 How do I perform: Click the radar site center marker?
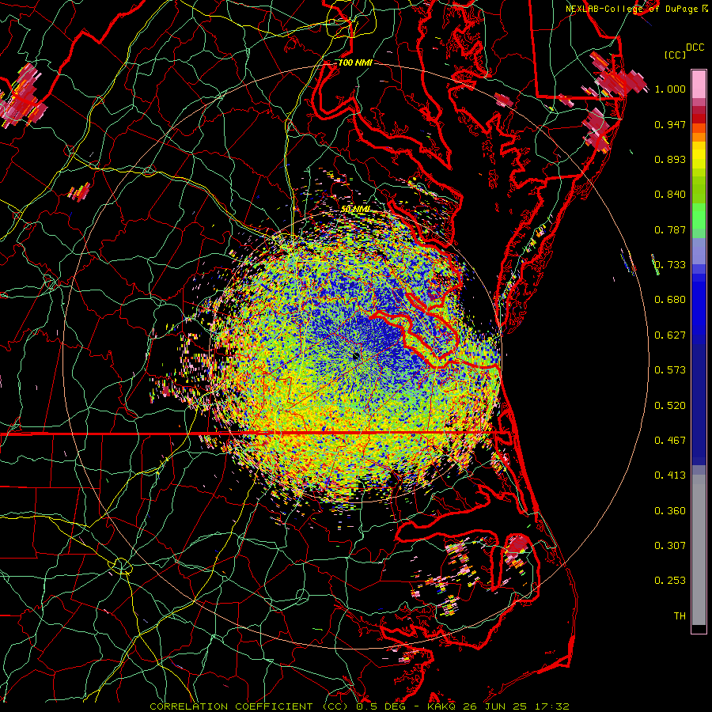point(355,356)
